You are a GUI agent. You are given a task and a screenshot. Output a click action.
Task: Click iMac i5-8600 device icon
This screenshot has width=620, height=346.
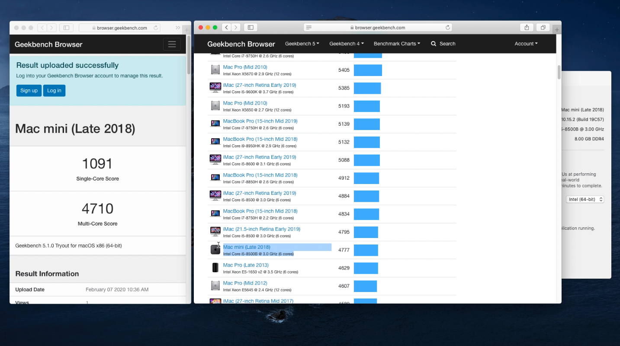pyautogui.click(x=215, y=159)
